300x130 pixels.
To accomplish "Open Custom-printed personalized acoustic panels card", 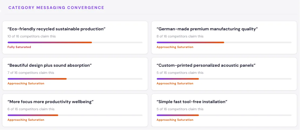I will pos(224,74).
